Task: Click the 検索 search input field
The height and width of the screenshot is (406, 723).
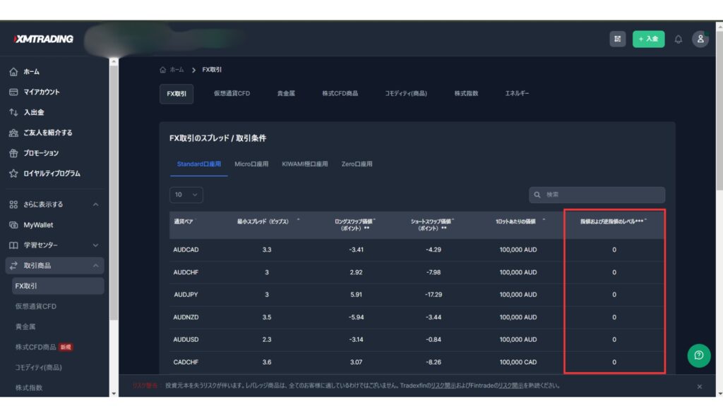Action: coord(597,195)
